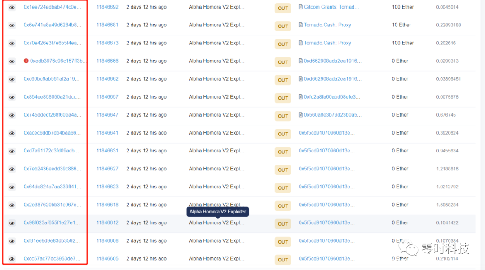Click the eye icon for transaction 0xedb3976c96c157ff3b
The image size is (485, 270).
click(x=12, y=61)
